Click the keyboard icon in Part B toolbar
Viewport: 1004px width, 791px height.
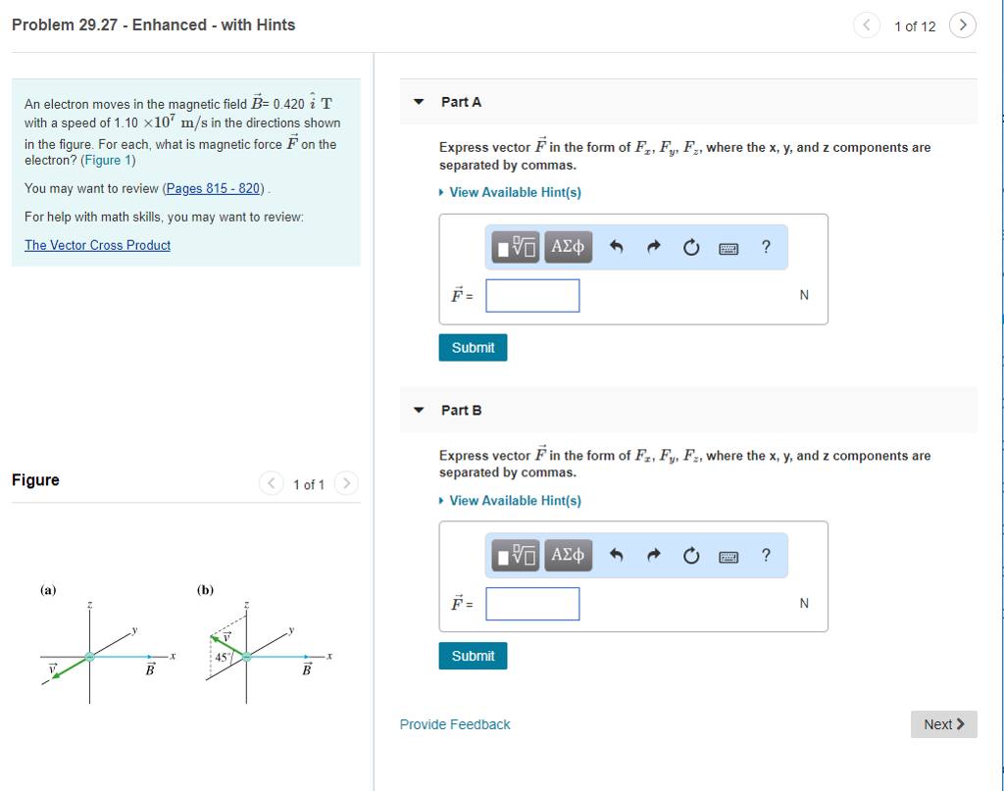pos(728,556)
